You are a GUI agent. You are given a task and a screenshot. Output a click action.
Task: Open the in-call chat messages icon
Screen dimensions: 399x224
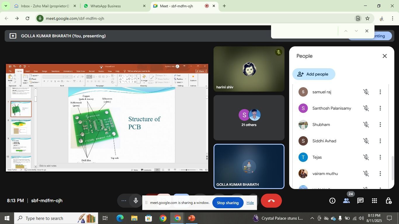(360, 201)
